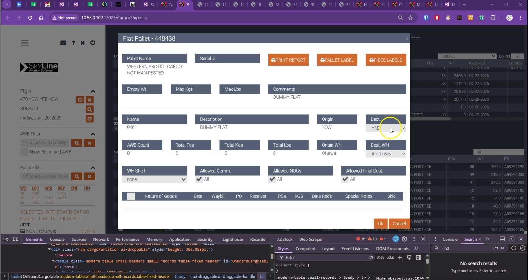
Task: Toggle the regex (.*) option in Styles filter
Action: pyautogui.click(x=371, y=257)
